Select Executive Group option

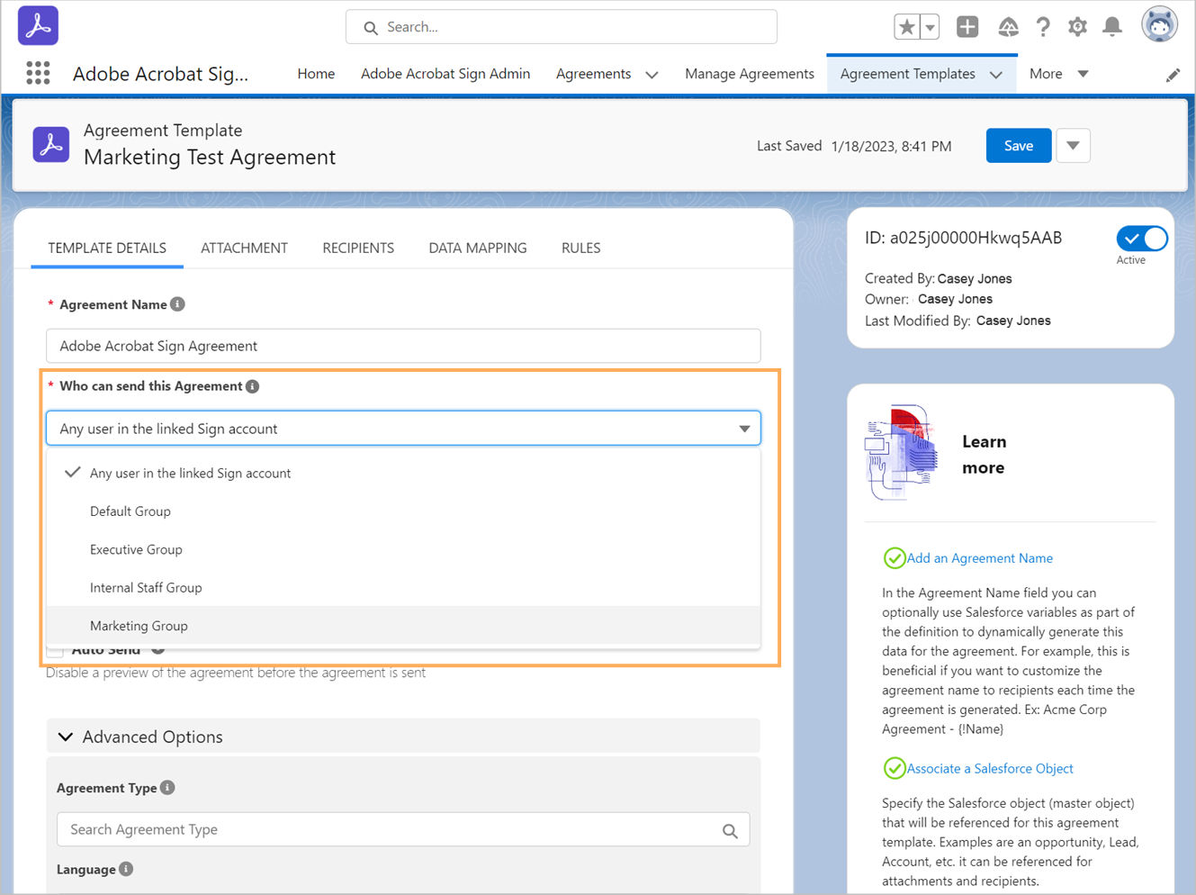[403, 549]
